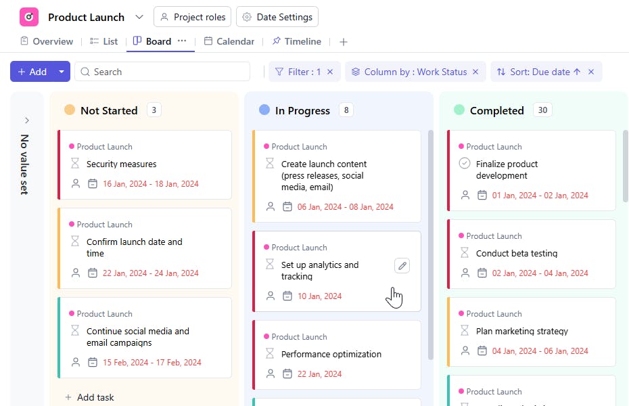The height and width of the screenshot is (406, 629).
Task: Click the plus icon to add view
Action: pos(344,42)
